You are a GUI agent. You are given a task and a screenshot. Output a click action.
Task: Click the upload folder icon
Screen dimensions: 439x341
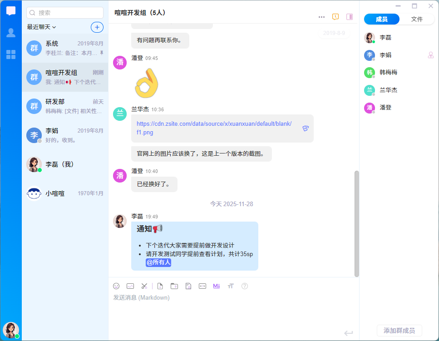pyautogui.click(x=174, y=286)
